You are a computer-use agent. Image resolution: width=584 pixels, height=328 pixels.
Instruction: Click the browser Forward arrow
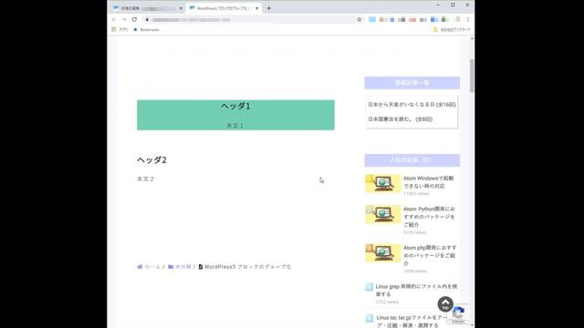pos(124,19)
